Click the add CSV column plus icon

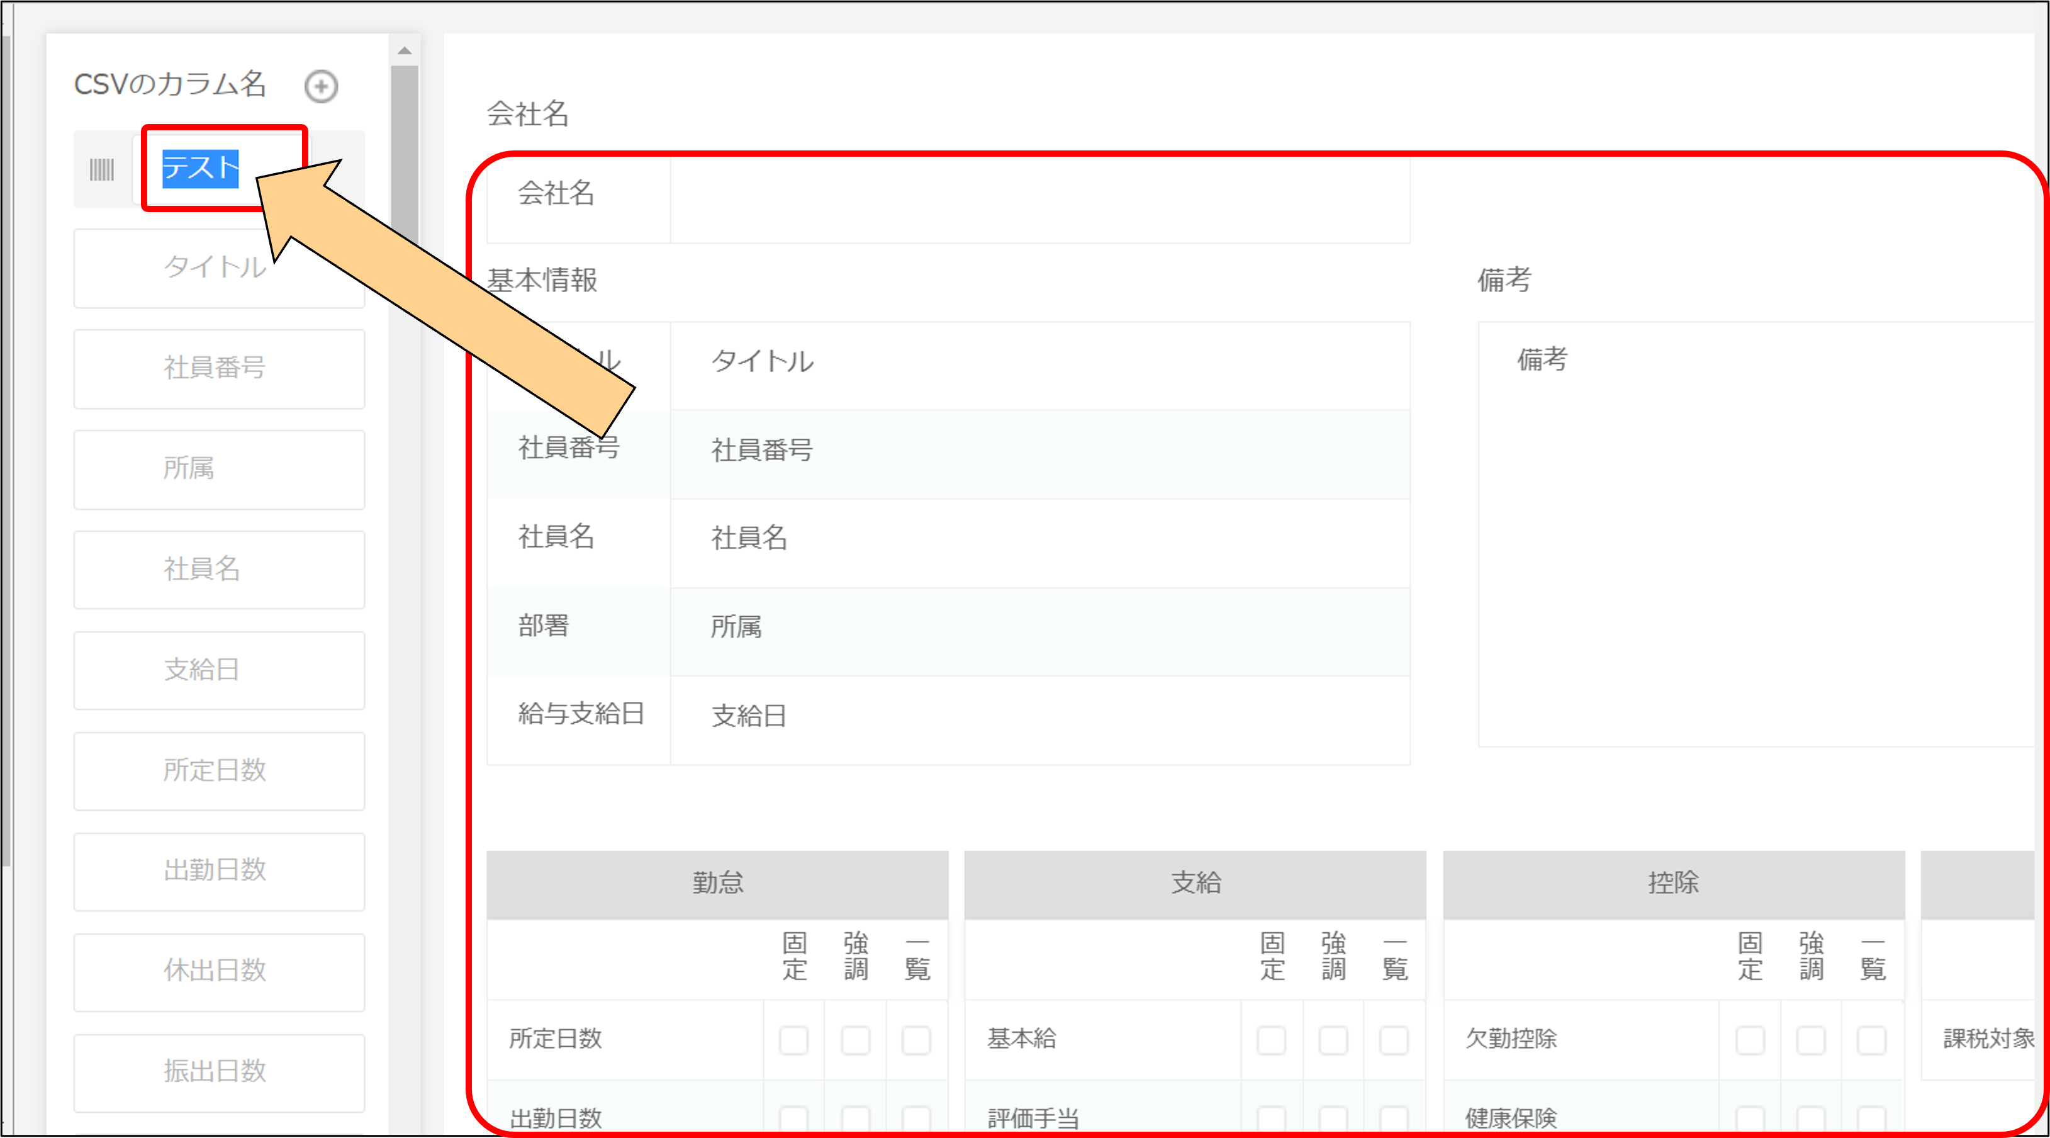point(321,86)
